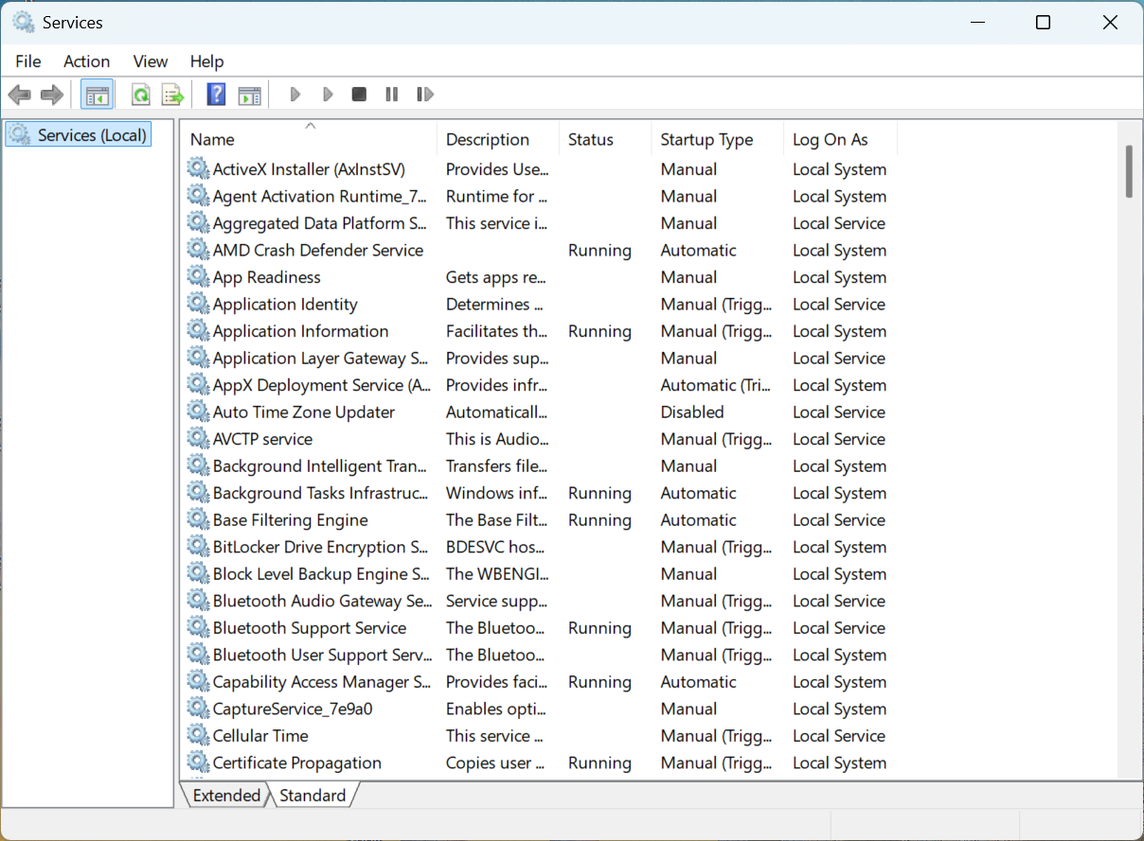Click the Forward arrow toolbar icon
The width and height of the screenshot is (1144, 841).
(x=52, y=95)
